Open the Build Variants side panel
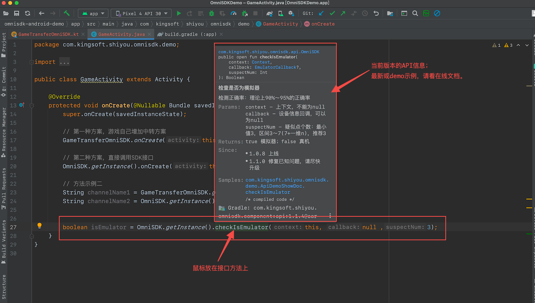The image size is (535, 303). click(x=4, y=242)
